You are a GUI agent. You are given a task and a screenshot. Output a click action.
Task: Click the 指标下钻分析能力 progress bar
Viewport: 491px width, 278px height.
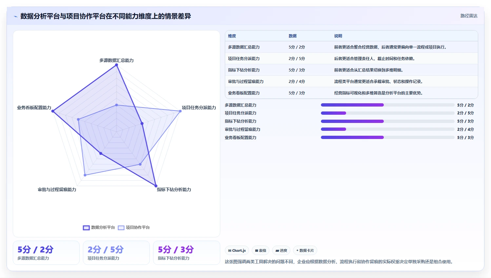(388, 121)
